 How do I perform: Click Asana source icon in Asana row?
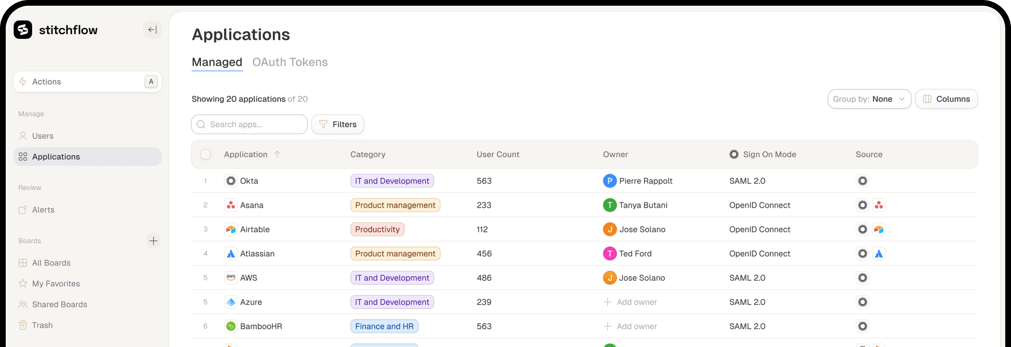[879, 205]
